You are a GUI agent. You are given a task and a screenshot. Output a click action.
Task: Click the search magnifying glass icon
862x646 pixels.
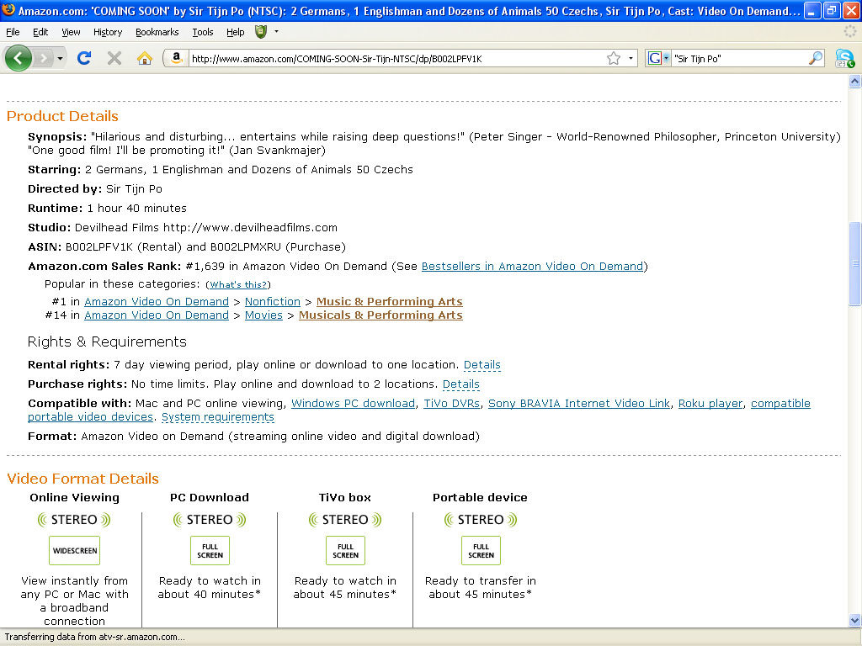pos(816,58)
